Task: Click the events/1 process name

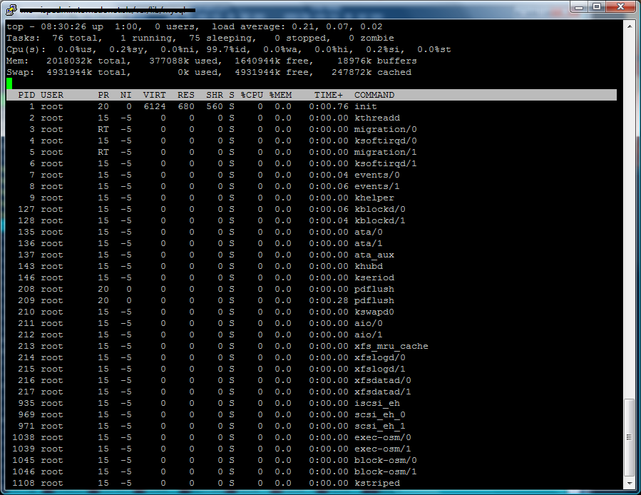Action: pyautogui.click(x=377, y=187)
